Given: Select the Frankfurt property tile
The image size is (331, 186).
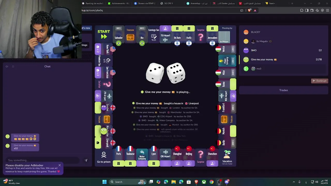Looking at the screenshot, I should [x=227, y=107].
